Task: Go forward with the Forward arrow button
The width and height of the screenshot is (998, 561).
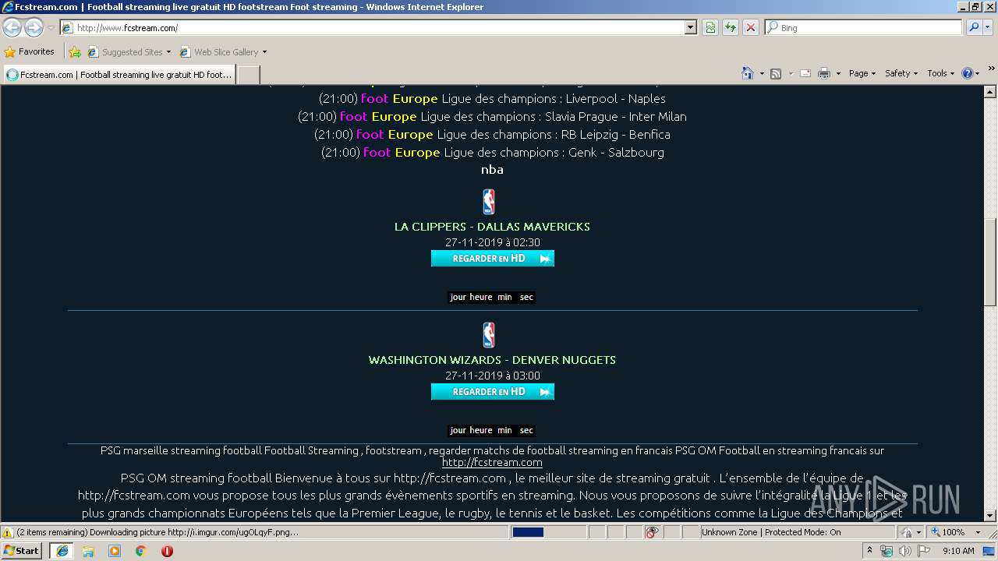Action: (x=34, y=27)
